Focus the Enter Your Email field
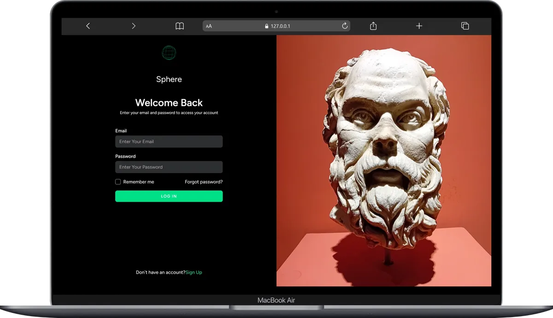Viewport: 553px width, 318px height. (169, 141)
